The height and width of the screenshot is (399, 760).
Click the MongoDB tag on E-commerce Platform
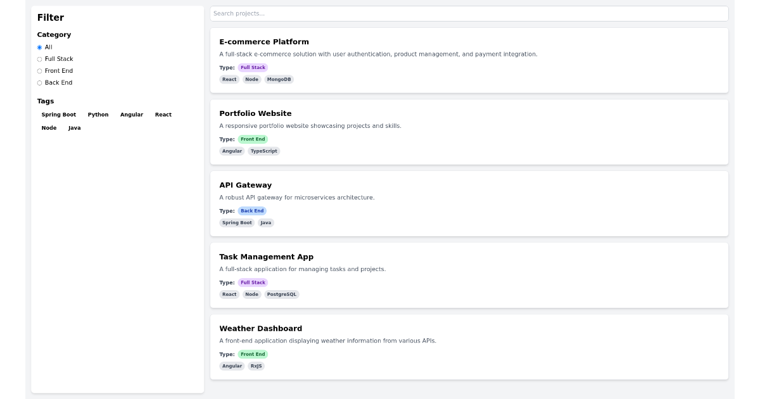coord(279,79)
